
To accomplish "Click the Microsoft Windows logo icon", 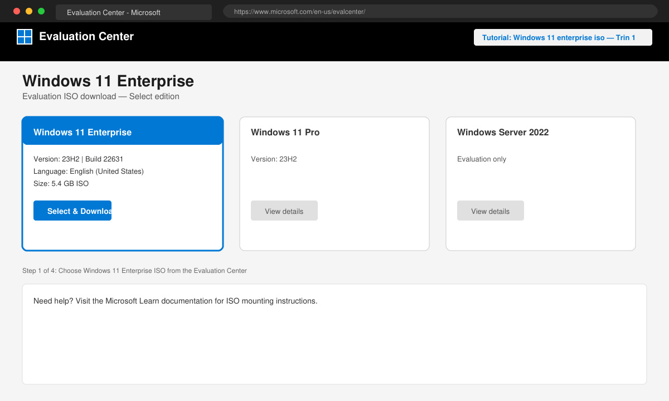I will (x=25, y=37).
